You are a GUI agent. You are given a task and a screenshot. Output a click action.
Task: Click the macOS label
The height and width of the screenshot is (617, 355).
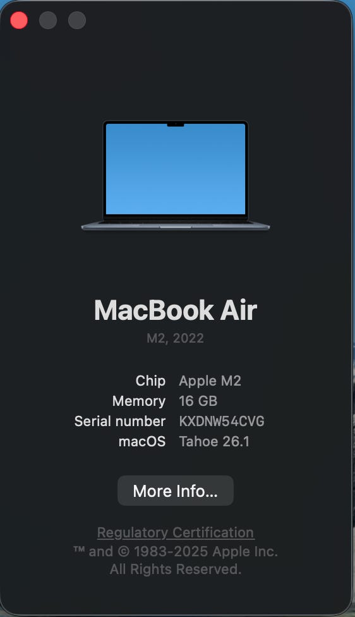142,441
